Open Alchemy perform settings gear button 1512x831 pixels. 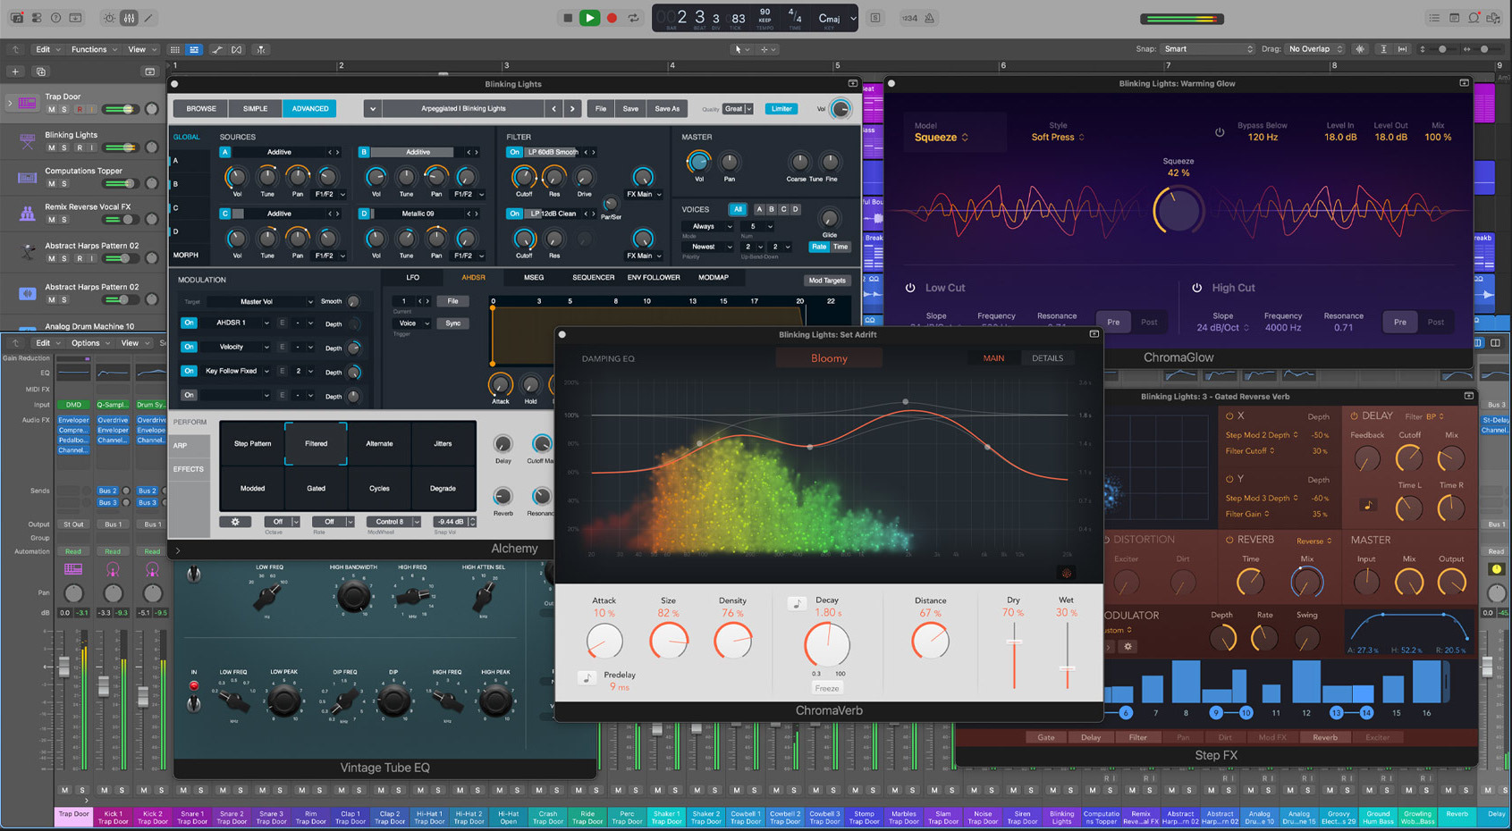[235, 522]
